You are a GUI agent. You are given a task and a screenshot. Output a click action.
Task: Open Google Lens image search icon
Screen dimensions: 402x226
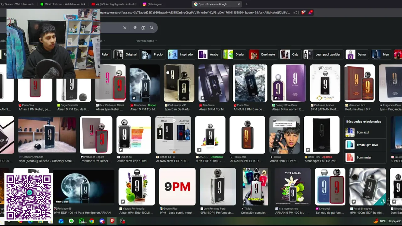[143, 28]
